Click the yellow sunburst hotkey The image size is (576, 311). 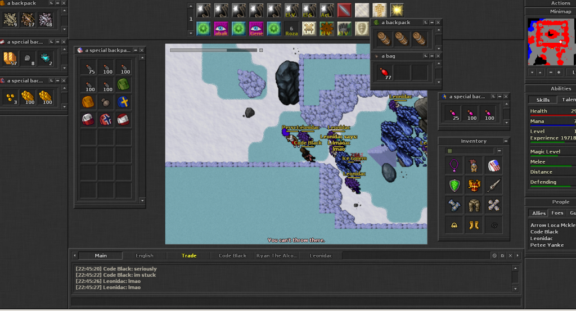pyautogui.click(x=397, y=10)
